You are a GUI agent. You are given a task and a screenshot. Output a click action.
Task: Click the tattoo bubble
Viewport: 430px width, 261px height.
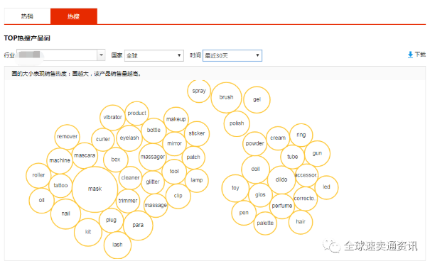60,186
